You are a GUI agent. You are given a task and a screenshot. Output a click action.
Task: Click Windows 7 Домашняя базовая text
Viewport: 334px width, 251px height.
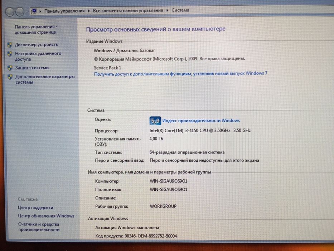(x=125, y=51)
